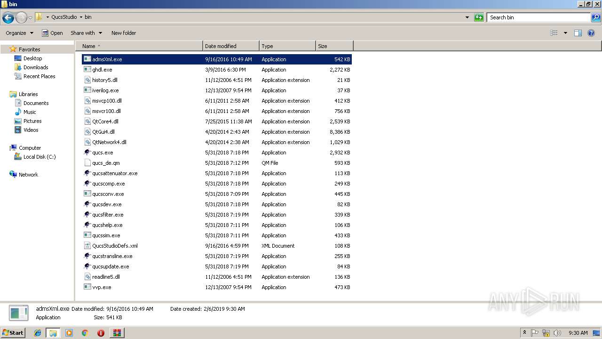Open Windows Explorer help icon
This screenshot has height=339, width=602.
[x=591, y=33]
